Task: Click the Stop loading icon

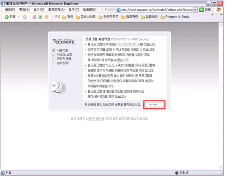Action: [x=34, y=17]
